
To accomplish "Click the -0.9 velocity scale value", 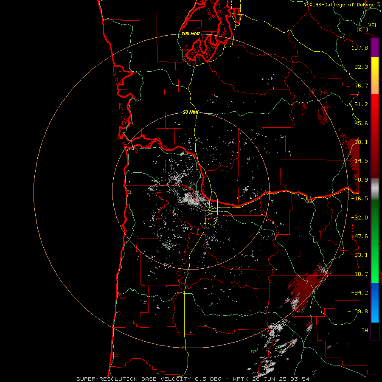I will click(361, 180).
